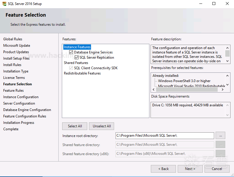Click Install Setup Files step
This screenshot has width=234, height=177.
(x=16, y=58)
